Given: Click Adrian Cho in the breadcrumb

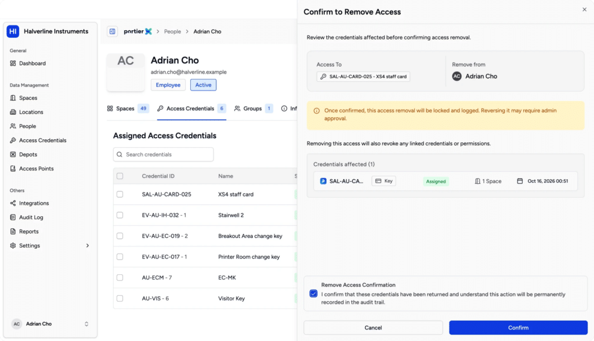Looking at the screenshot, I should click(x=207, y=31).
